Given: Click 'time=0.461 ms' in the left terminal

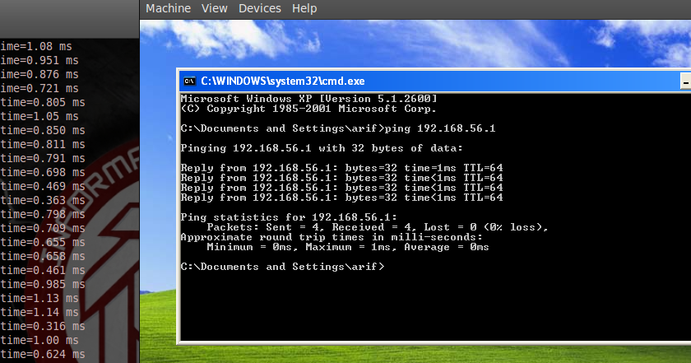Looking at the screenshot, I should (x=43, y=270).
